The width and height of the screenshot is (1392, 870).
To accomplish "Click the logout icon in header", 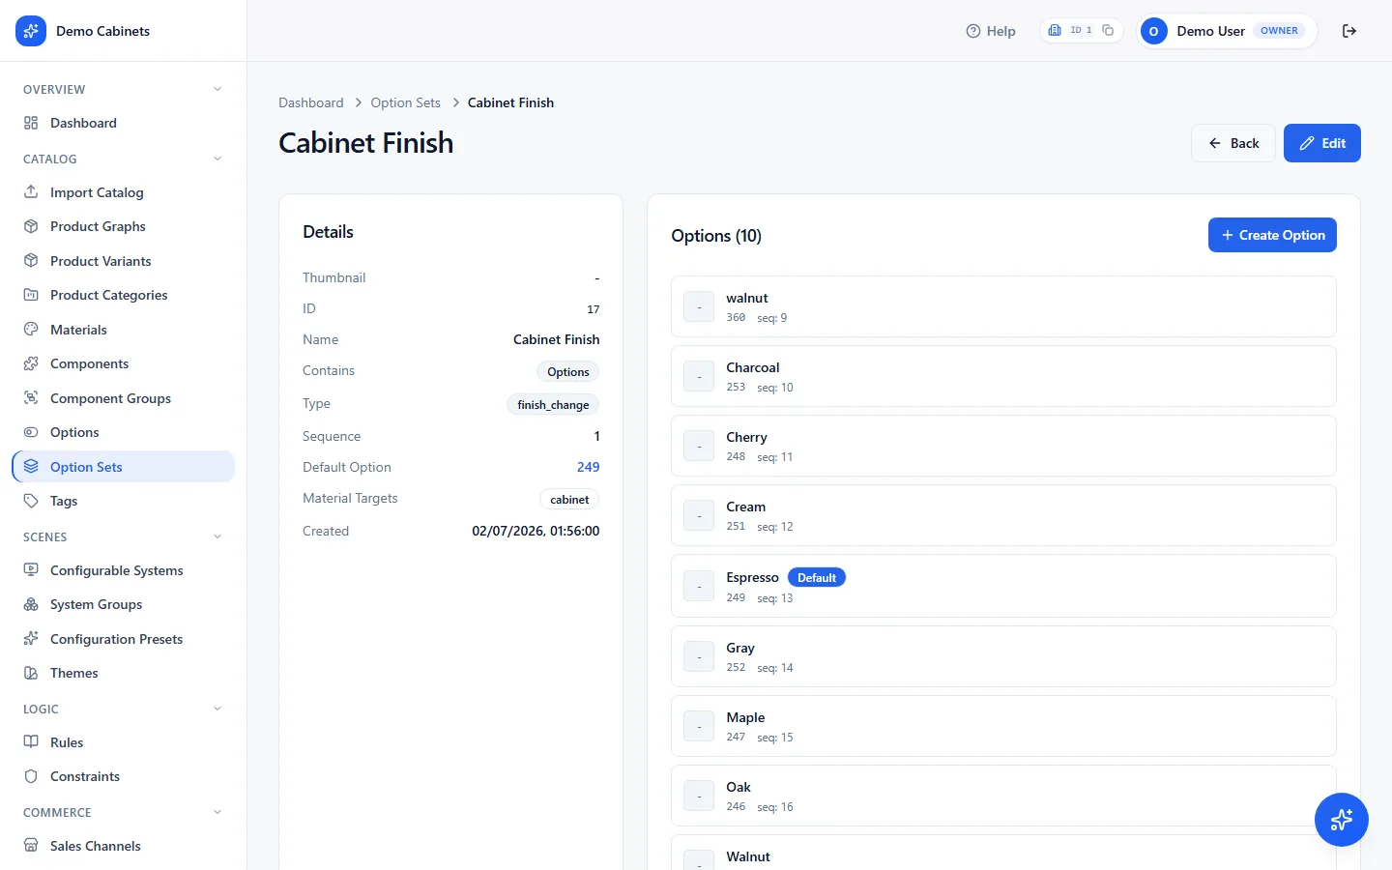I will (x=1349, y=31).
